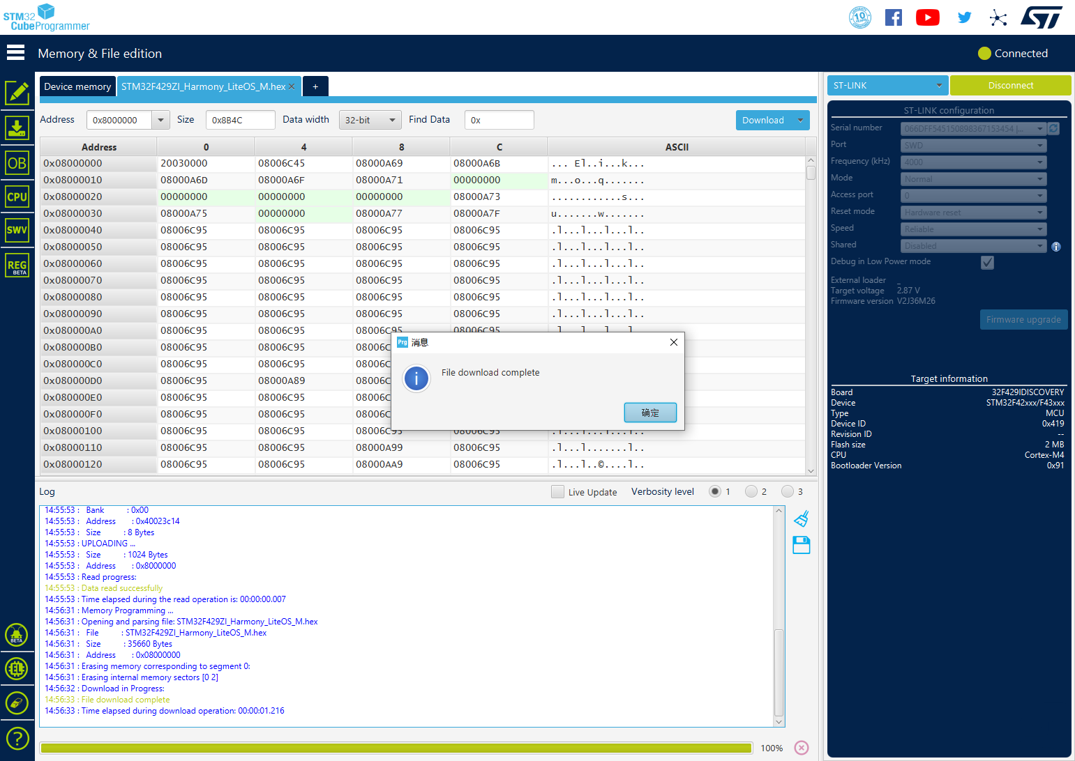Open the Serial number dropdown
Screen dimensions: 1075x761
tap(973, 128)
